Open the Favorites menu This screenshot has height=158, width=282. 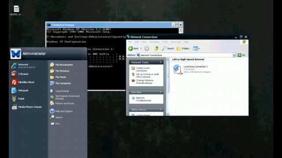[x=154, y=42]
